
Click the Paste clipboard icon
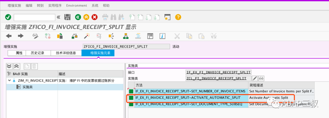coord(201,36)
